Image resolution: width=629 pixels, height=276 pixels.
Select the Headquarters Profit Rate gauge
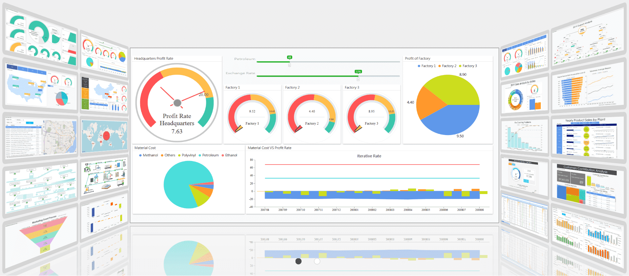pyautogui.click(x=177, y=103)
